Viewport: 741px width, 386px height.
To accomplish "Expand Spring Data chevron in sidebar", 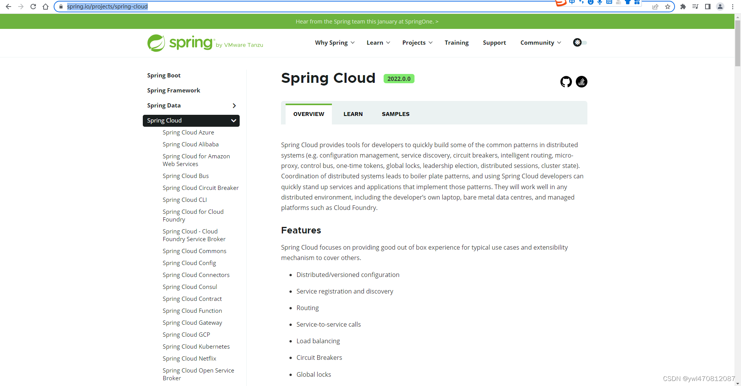I will [234, 106].
